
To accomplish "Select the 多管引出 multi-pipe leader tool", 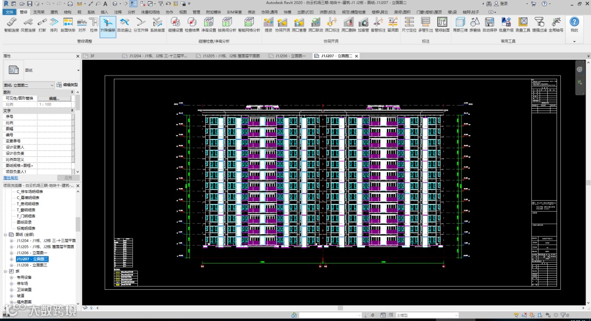I will click(426, 25).
